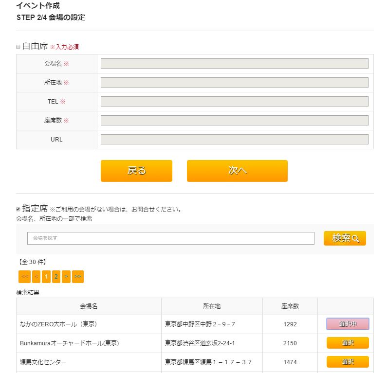The height and width of the screenshot is (373, 388).
Task: Click the 所在地 input field
Action: coord(234,83)
